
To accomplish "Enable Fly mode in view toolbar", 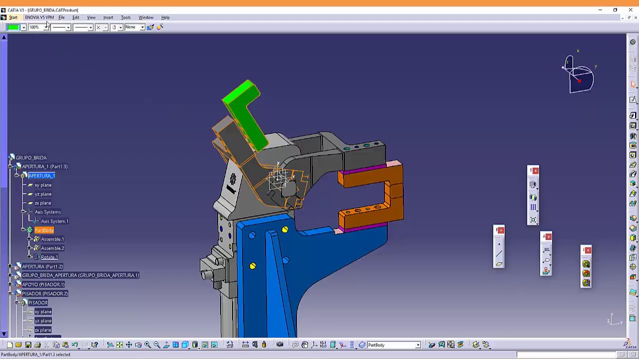I will (x=110, y=345).
